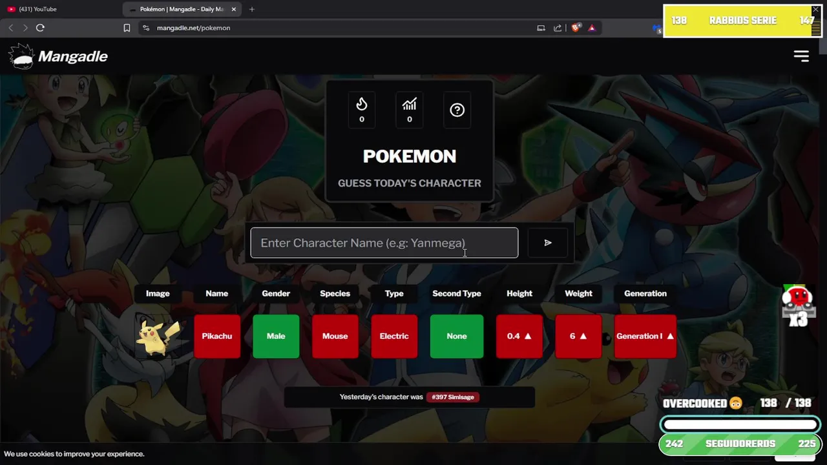The height and width of the screenshot is (465, 827).
Task: Click the Brave Rewards triangle icon
Action: point(592,28)
